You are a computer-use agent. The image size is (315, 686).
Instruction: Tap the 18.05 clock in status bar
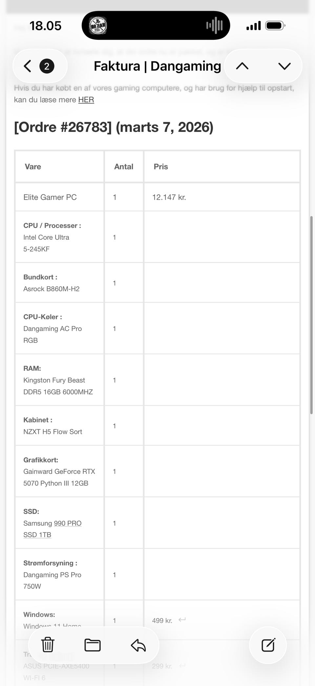(45, 26)
